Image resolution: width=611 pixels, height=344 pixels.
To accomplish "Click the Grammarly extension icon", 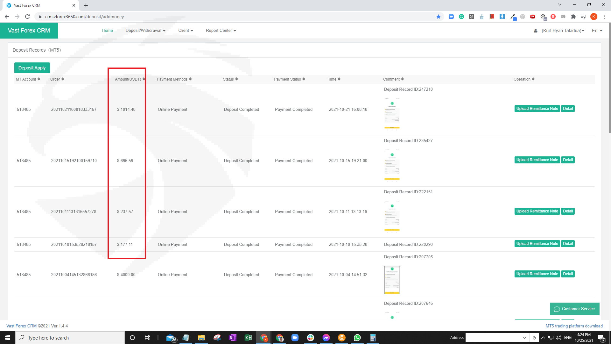I will [x=461, y=17].
